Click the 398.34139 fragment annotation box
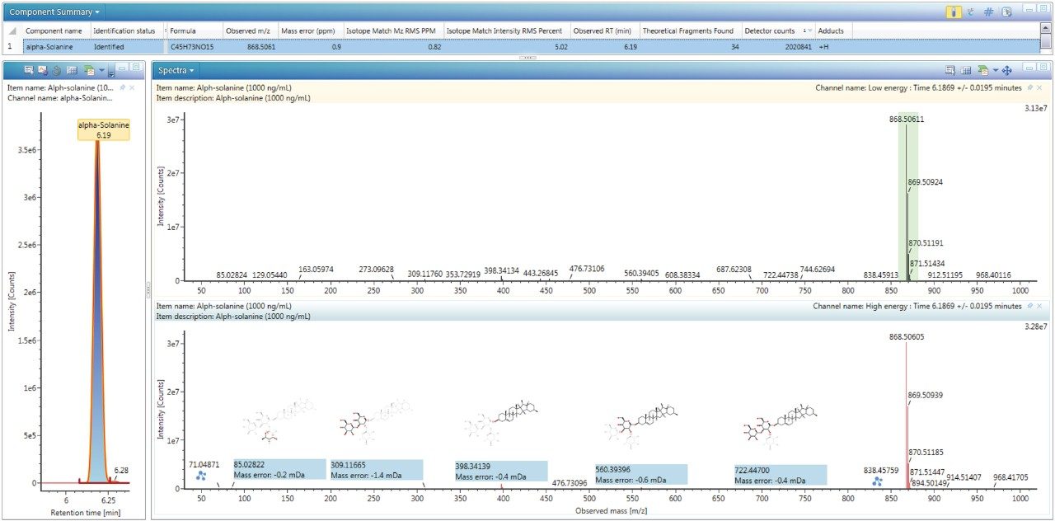The width and height of the screenshot is (1055, 521). 501,471
